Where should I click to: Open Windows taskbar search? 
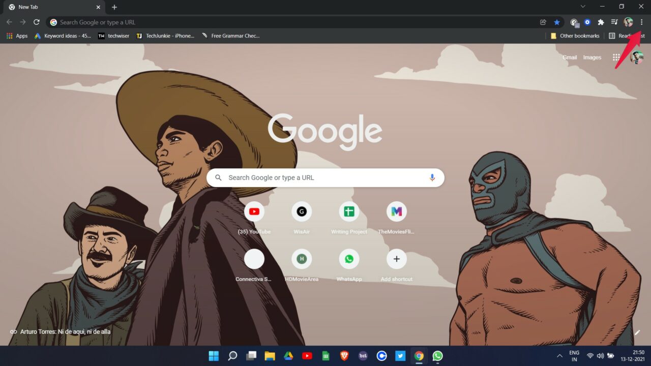pos(232,356)
